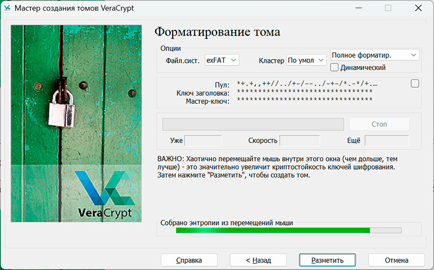Expand the Кластер size dropdown
Image resolution: width=434 pixels, height=270 pixels.
[307, 60]
